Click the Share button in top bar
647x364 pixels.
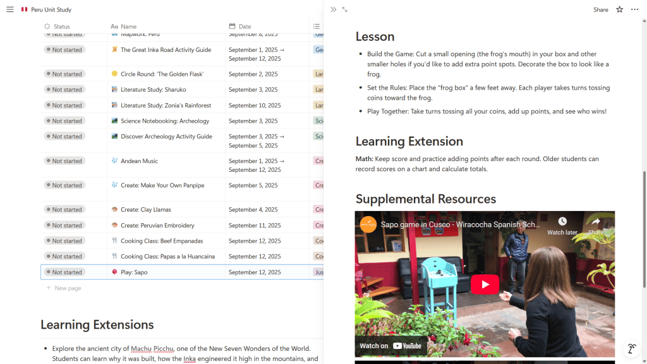(x=600, y=9)
